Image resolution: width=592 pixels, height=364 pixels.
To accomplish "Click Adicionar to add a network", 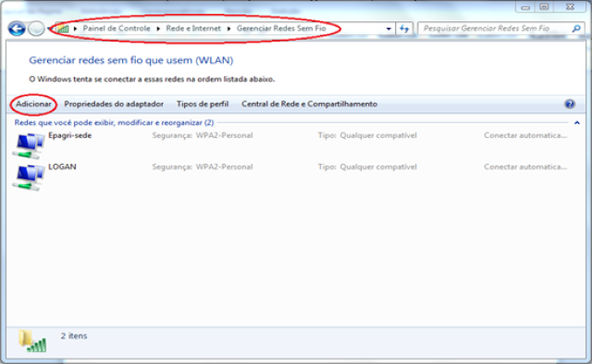I will coord(33,104).
